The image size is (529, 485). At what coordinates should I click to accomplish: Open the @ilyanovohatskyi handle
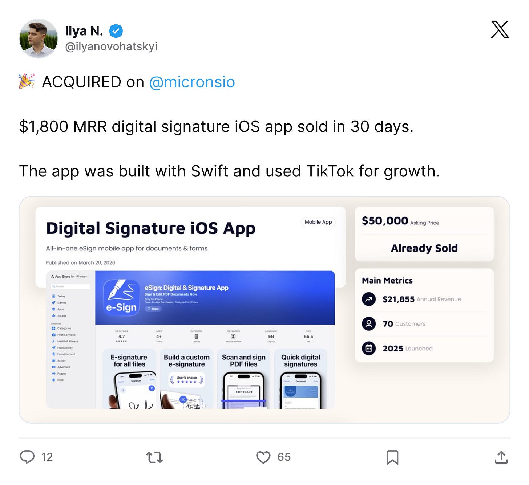[111, 46]
